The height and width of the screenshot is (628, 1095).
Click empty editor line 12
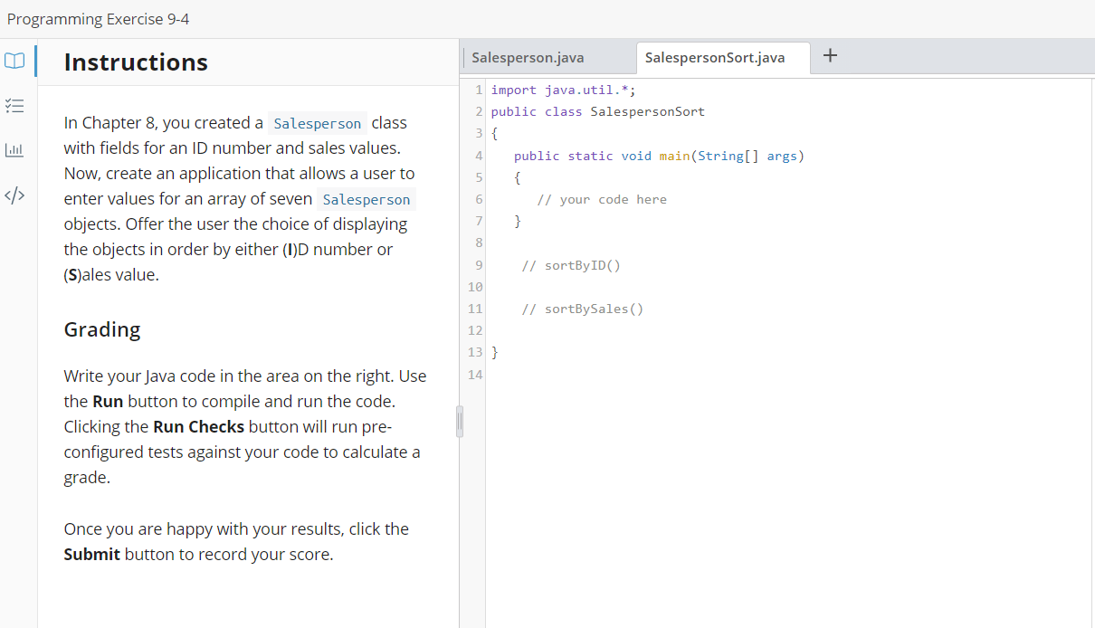[x=787, y=330]
